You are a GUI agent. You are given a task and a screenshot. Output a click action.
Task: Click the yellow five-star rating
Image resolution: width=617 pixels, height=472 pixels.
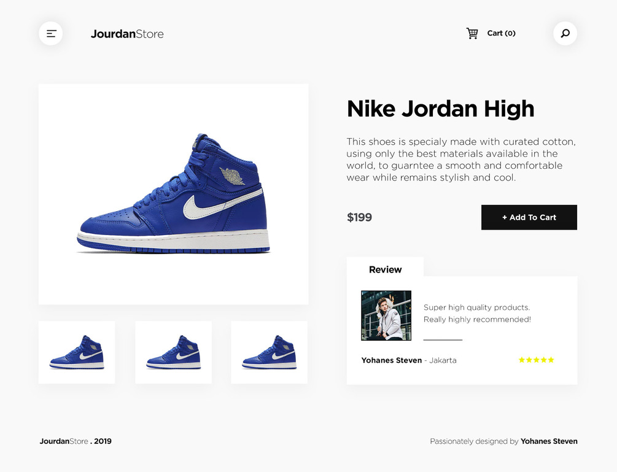[536, 360]
